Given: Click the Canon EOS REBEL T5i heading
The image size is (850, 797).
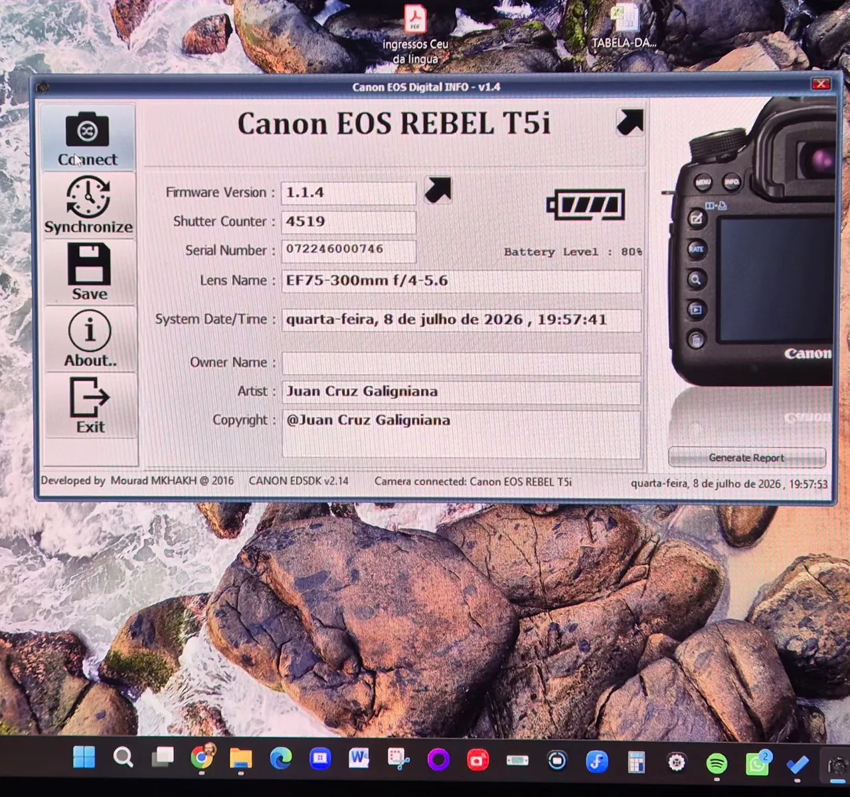Looking at the screenshot, I should coord(394,124).
